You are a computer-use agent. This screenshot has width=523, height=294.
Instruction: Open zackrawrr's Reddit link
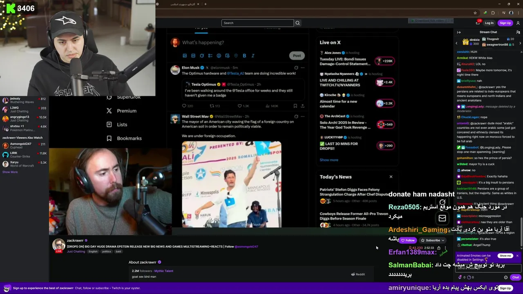tap(358, 274)
